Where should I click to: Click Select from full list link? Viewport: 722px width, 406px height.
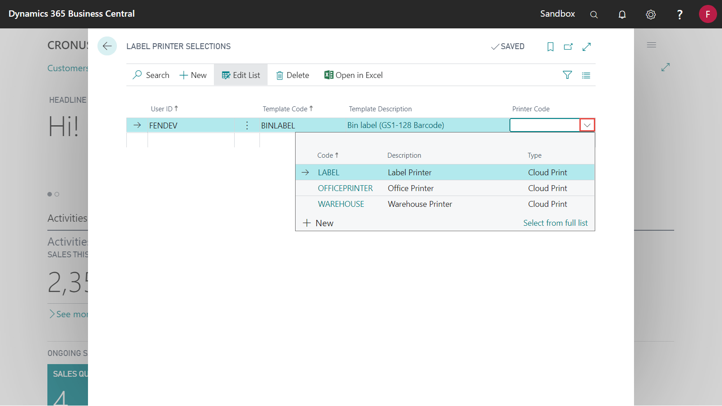tap(555, 223)
